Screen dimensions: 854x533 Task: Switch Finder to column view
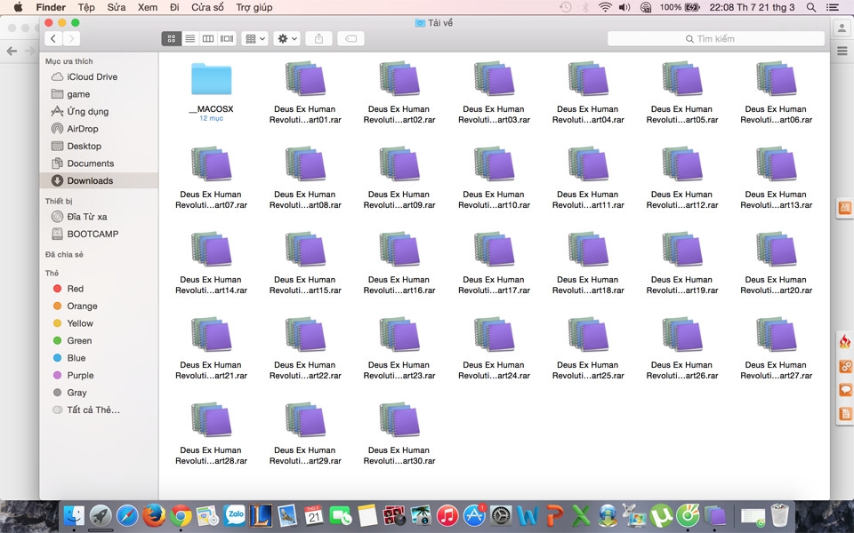208,38
